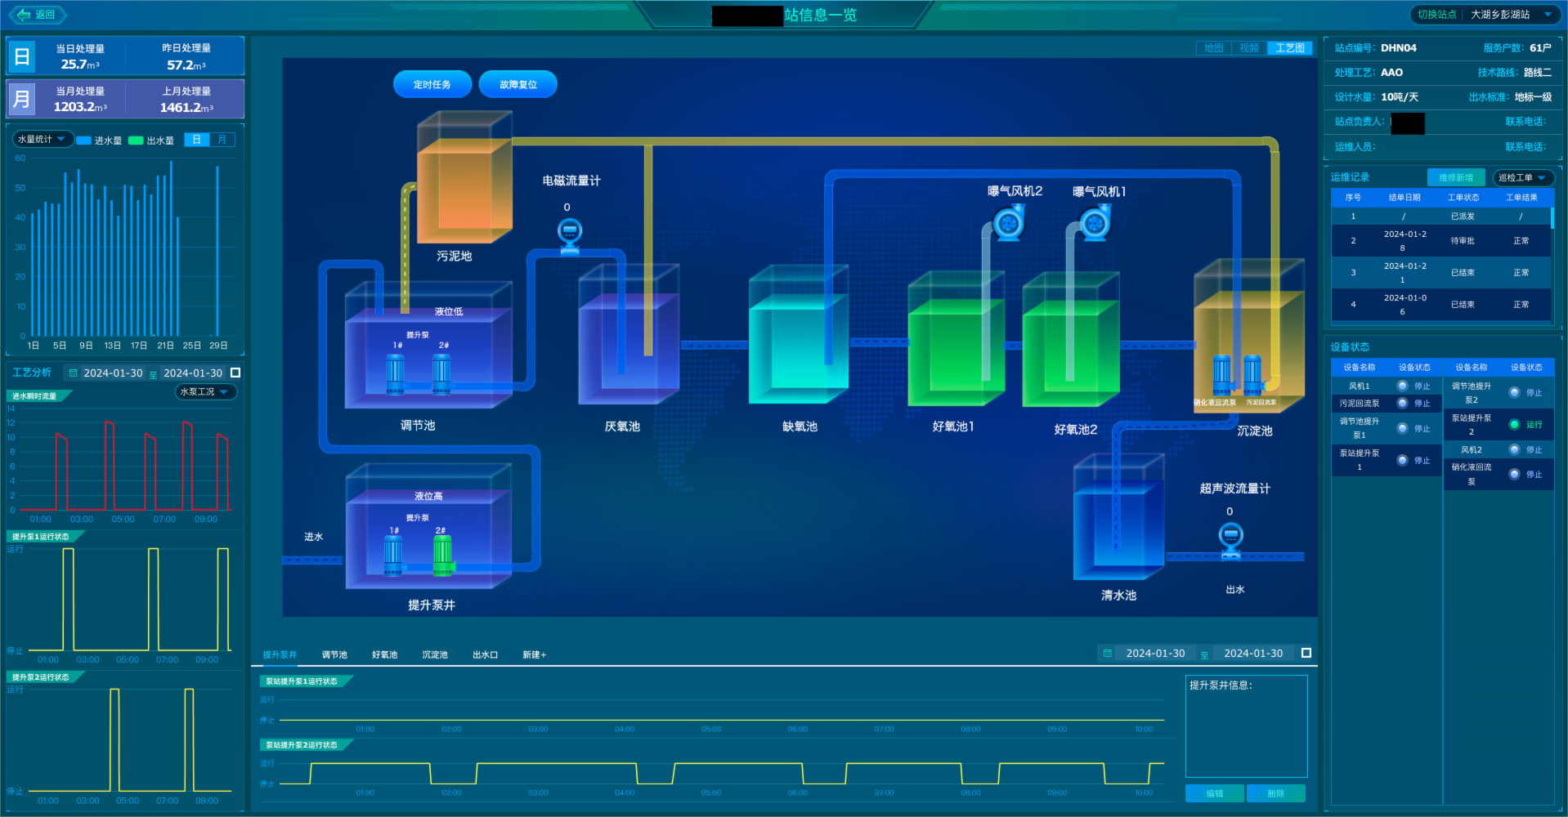1568x817 pixels.
Task: Click the bottom panel end date field
Action: (1252, 654)
